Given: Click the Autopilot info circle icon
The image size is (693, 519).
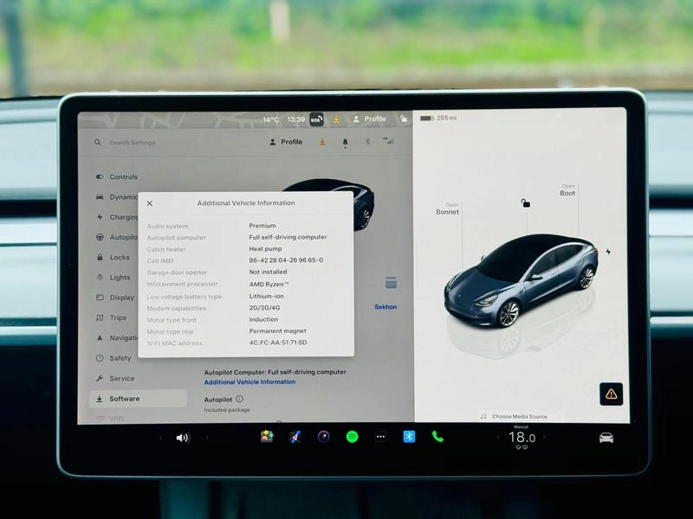Looking at the screenshot, I should click(x=239, y=399).
